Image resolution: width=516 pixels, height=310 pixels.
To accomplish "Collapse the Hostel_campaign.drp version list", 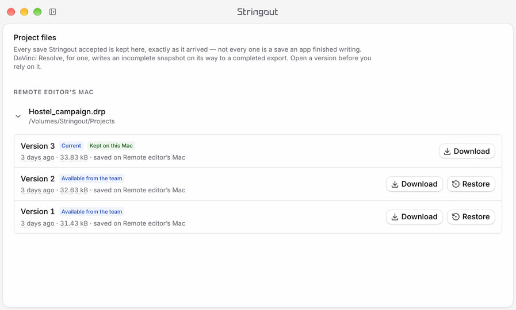I will [x=18, y=116].
